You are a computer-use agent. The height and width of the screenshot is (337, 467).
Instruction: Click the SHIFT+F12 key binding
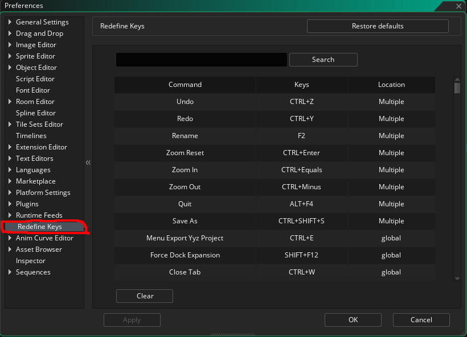click(x=301, y=255)
